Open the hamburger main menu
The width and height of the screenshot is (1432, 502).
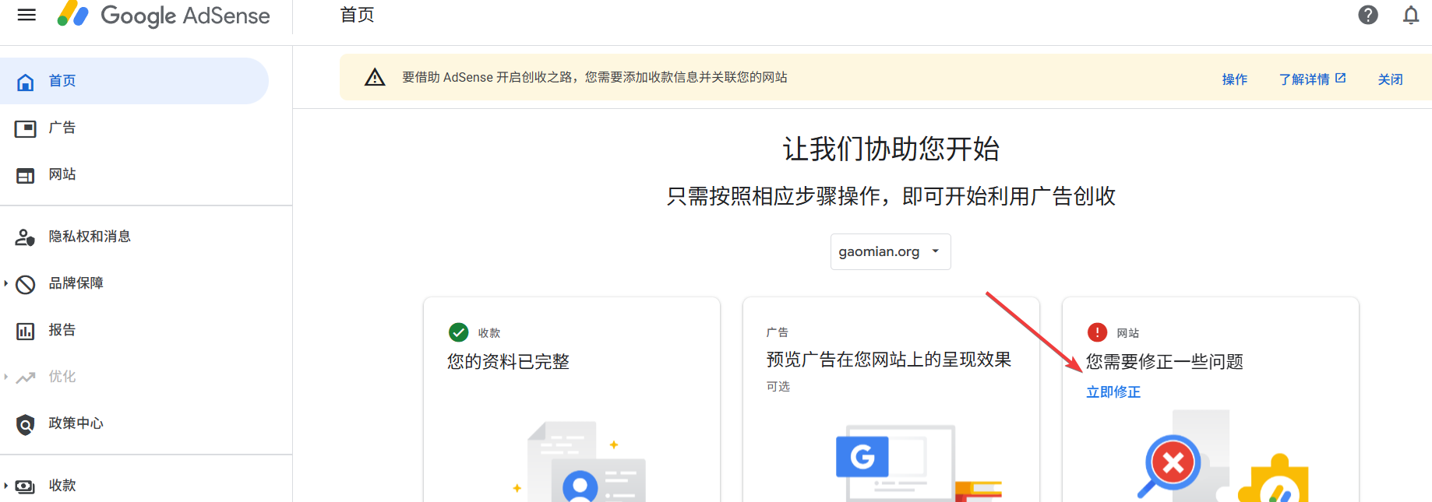pos(26,15)
